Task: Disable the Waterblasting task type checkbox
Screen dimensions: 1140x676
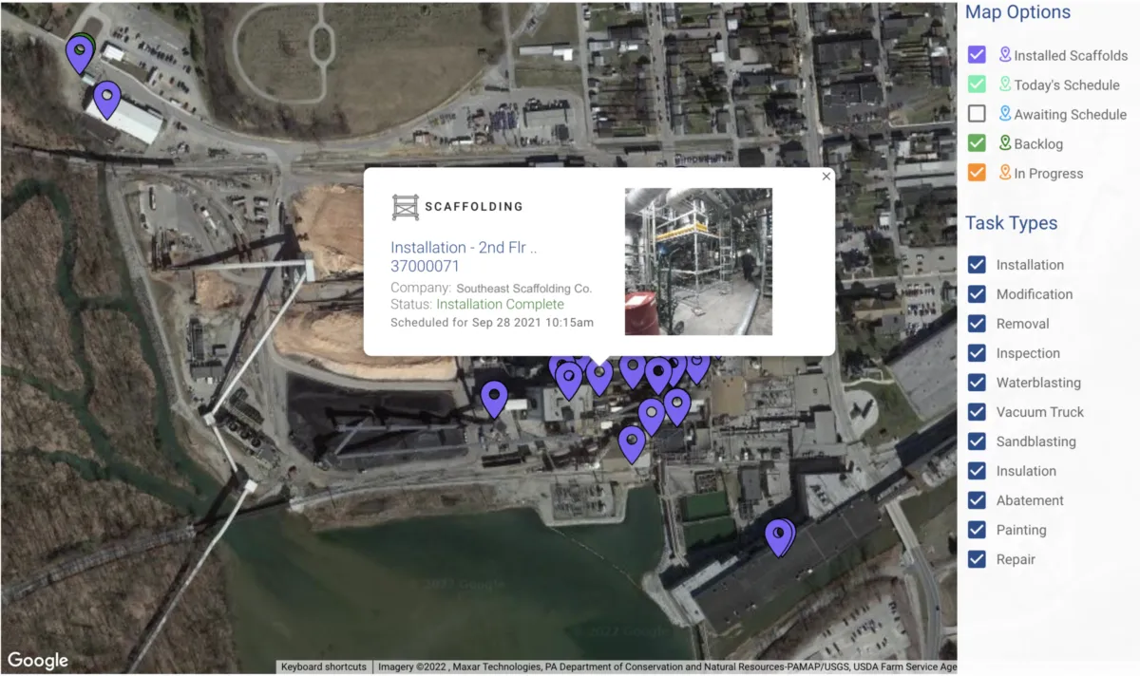Action: coord(977,383)
